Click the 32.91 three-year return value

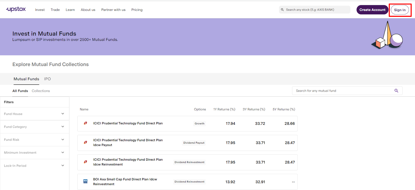(260, 182)
